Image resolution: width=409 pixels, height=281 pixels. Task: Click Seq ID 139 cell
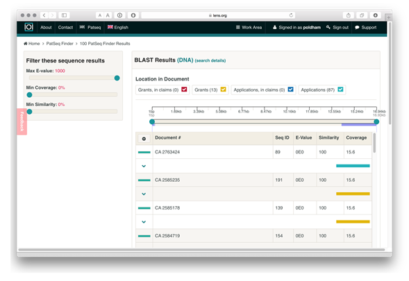[x=283, y=207]
